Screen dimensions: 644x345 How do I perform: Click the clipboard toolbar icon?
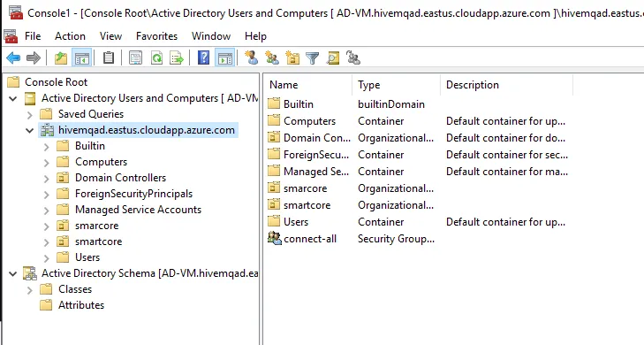[x=109, y=58]
